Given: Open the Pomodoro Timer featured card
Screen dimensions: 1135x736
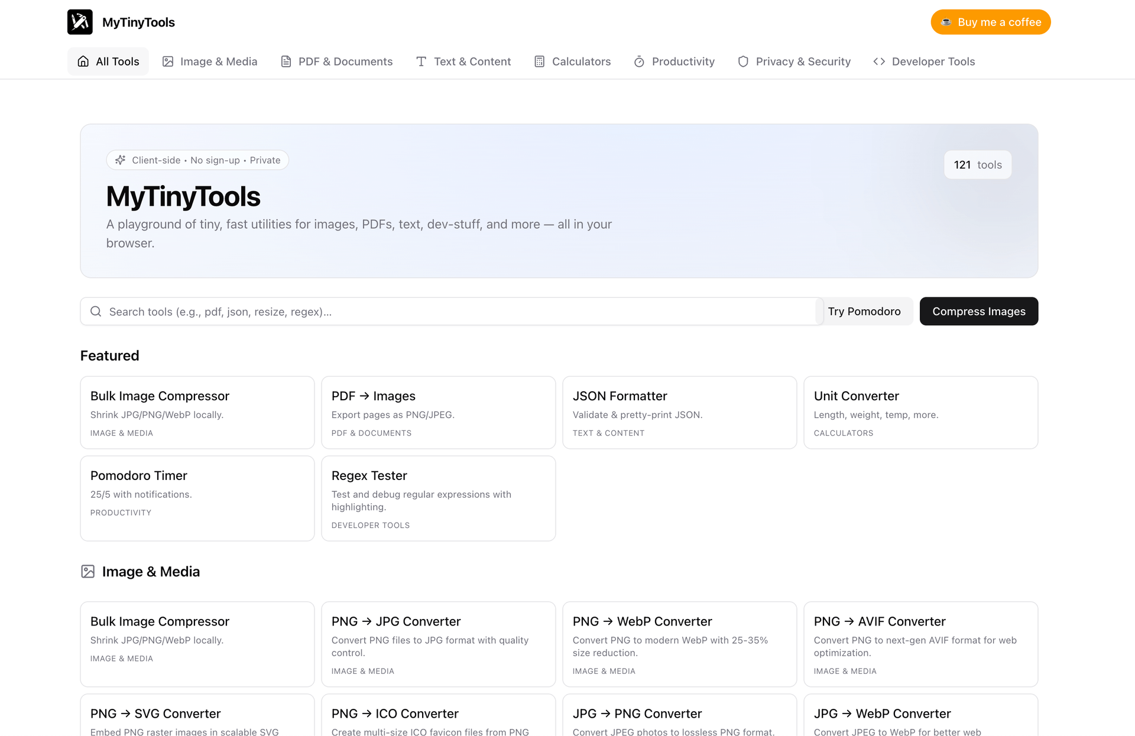Looking at the screenshot, I should 197,498.
